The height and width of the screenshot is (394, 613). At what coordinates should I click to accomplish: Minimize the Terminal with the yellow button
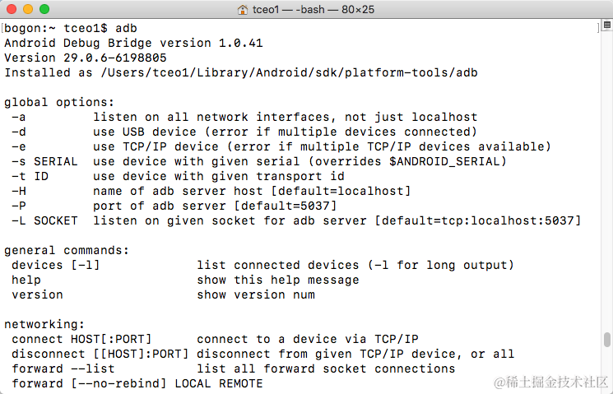[x=28, y=9]
